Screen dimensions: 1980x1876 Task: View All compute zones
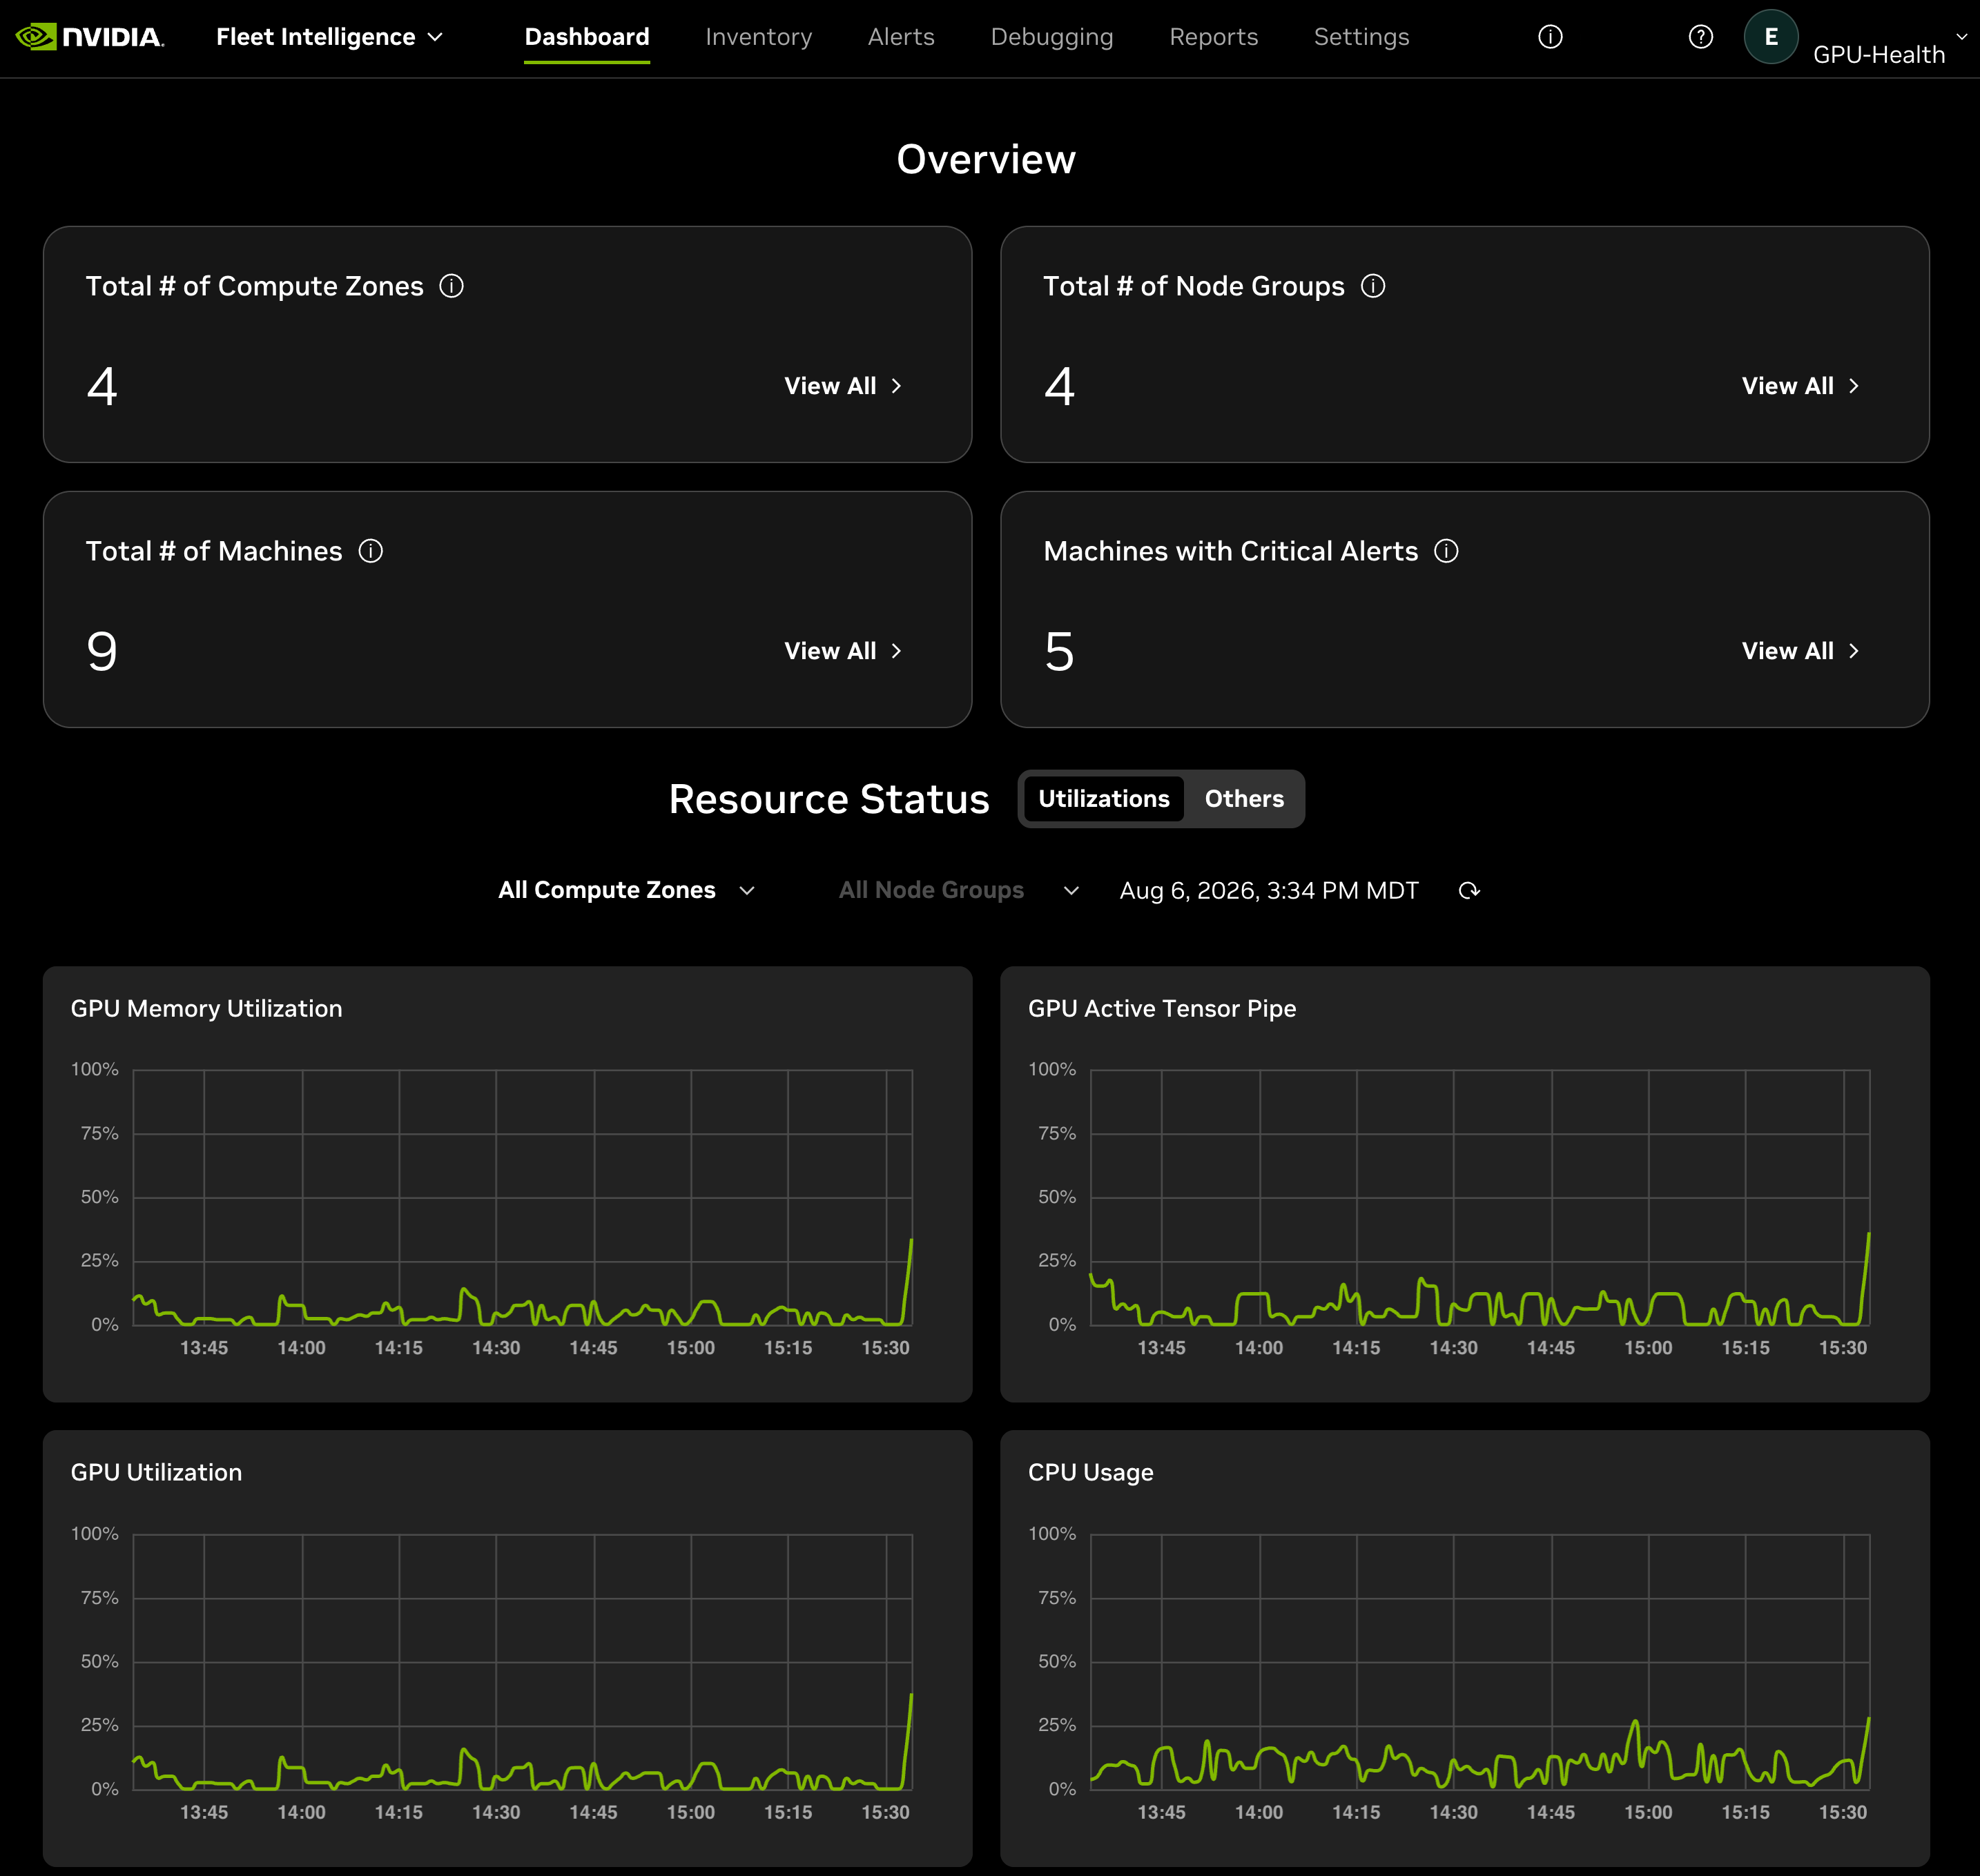tap(843, 386)
